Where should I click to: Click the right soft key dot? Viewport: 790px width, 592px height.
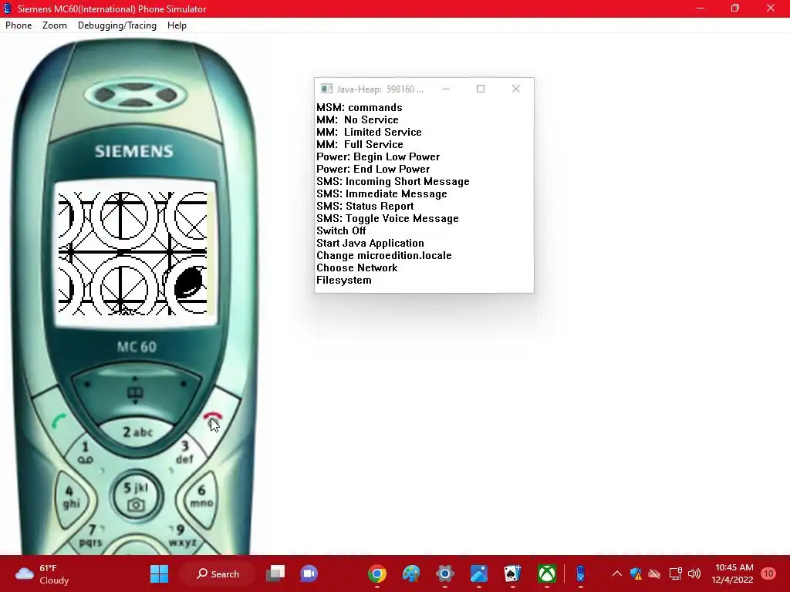click(x=183, y=384)
